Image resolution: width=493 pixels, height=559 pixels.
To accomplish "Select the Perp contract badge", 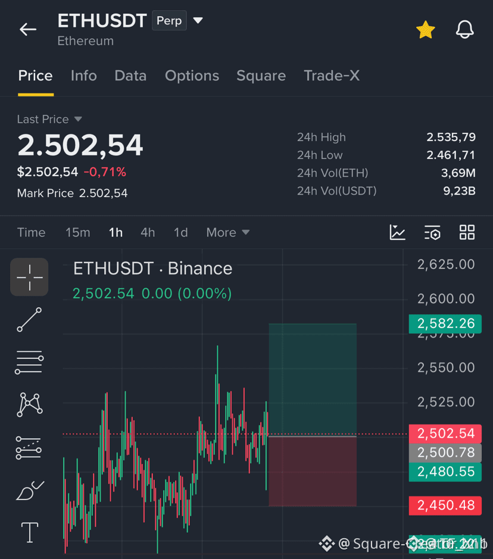I will click(x=169, y=21).
